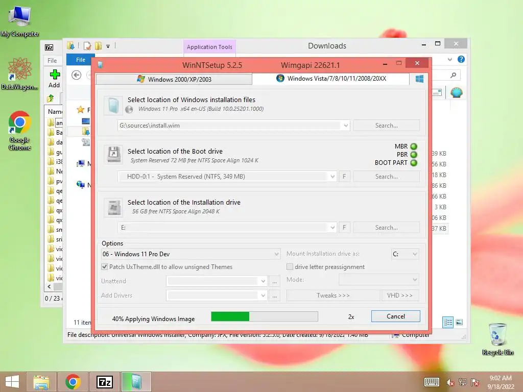Enable drive letter preassignment checkbox

pos(290,266)
